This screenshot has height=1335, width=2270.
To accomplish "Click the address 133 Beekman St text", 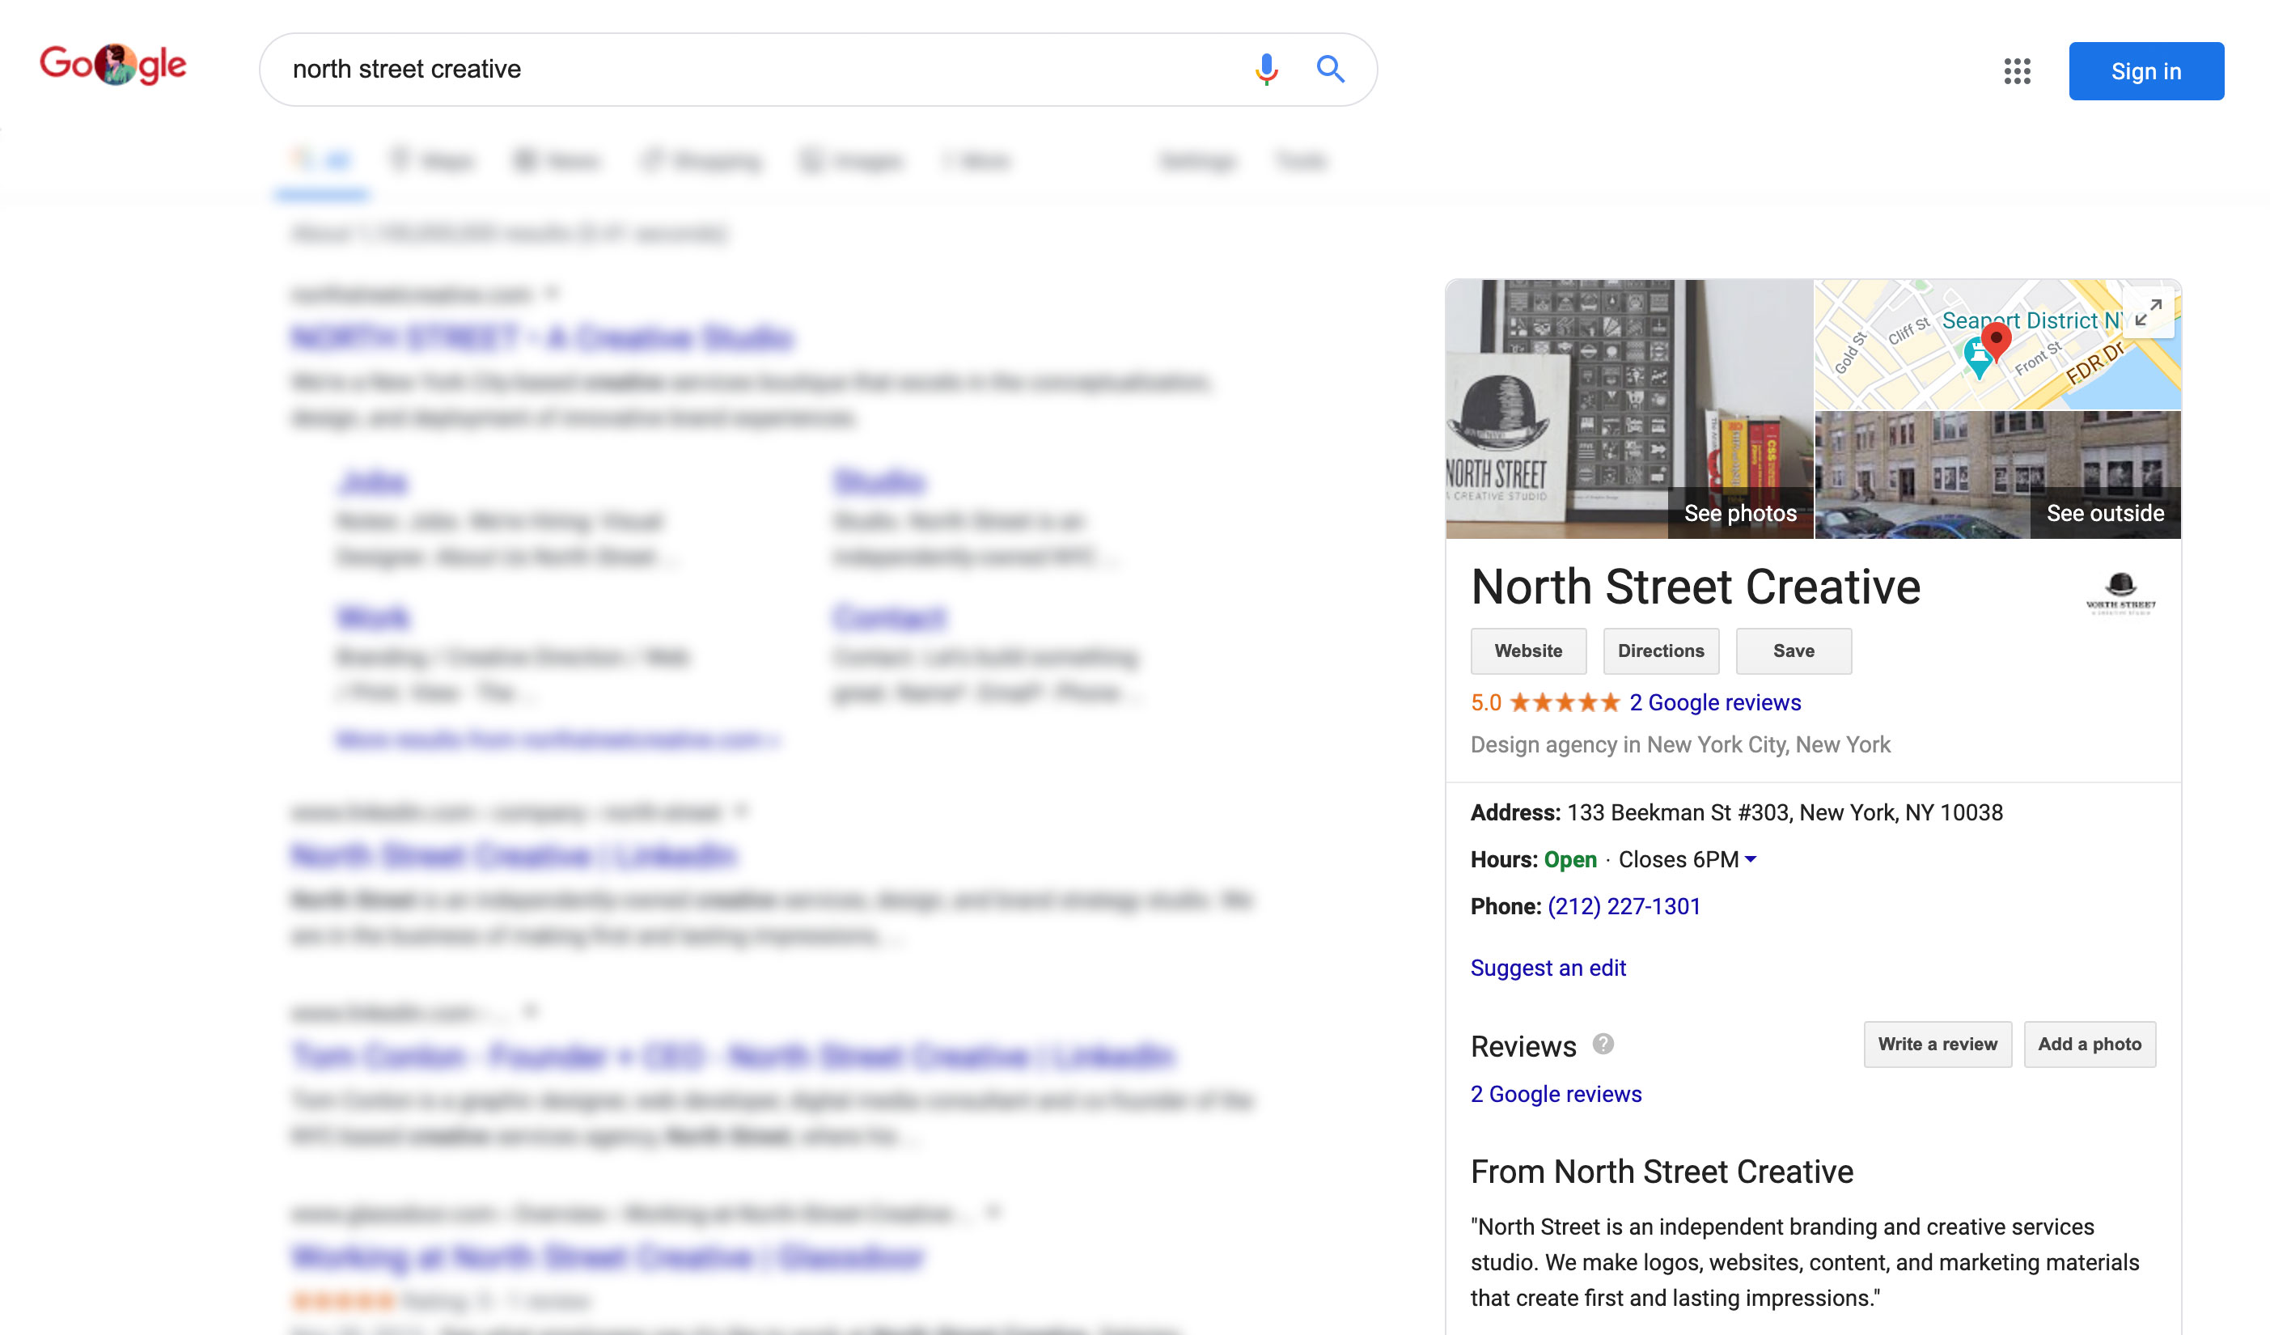I will [x=1785, y=812].
